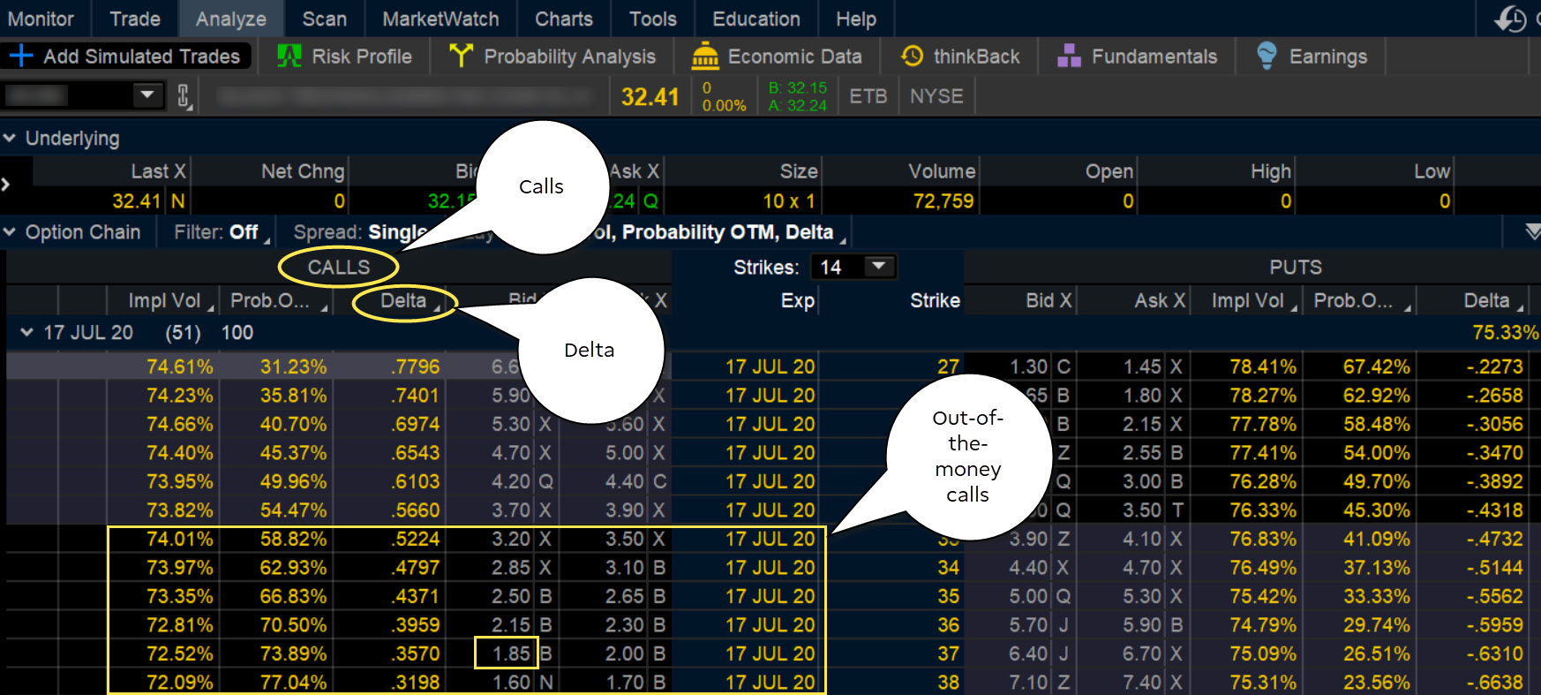Click the puts Bid X column header
Viewport: 1541px width, 695px height.
click(x=1049, y=300)
